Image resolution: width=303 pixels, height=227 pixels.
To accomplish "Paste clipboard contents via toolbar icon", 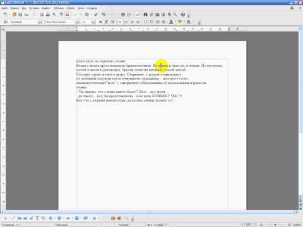I will (86, 15).
